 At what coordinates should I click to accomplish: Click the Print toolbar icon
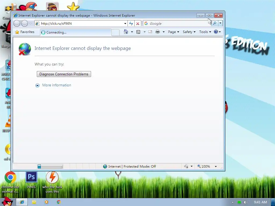tap(158, 32)
